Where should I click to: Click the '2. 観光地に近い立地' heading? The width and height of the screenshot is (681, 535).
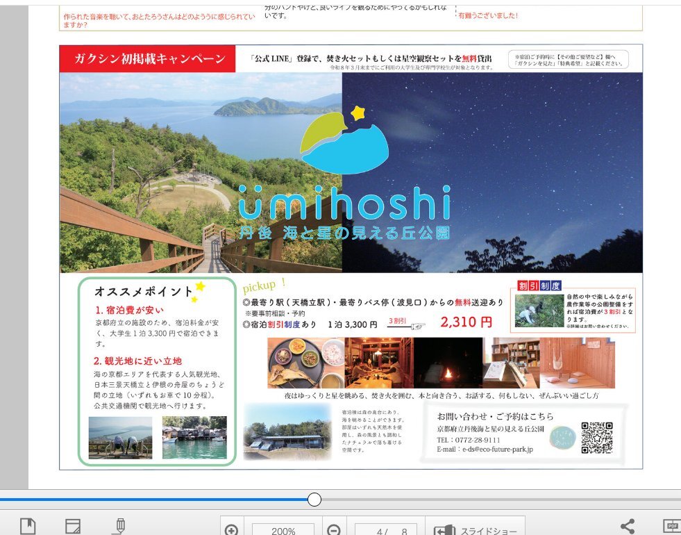coord(137,361)
